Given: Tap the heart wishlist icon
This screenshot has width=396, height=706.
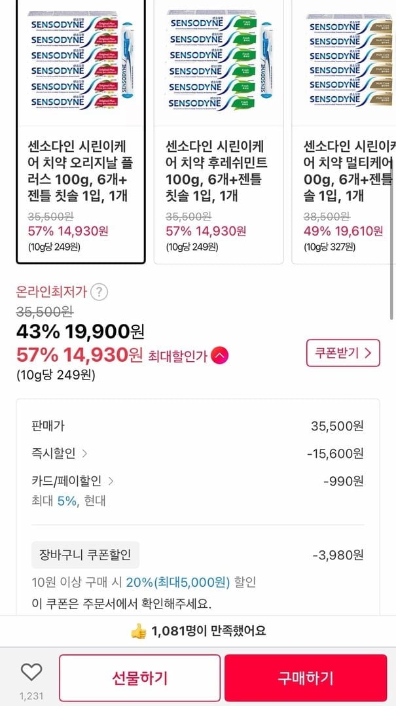Looking at the screenshot, I should point(31,671).
